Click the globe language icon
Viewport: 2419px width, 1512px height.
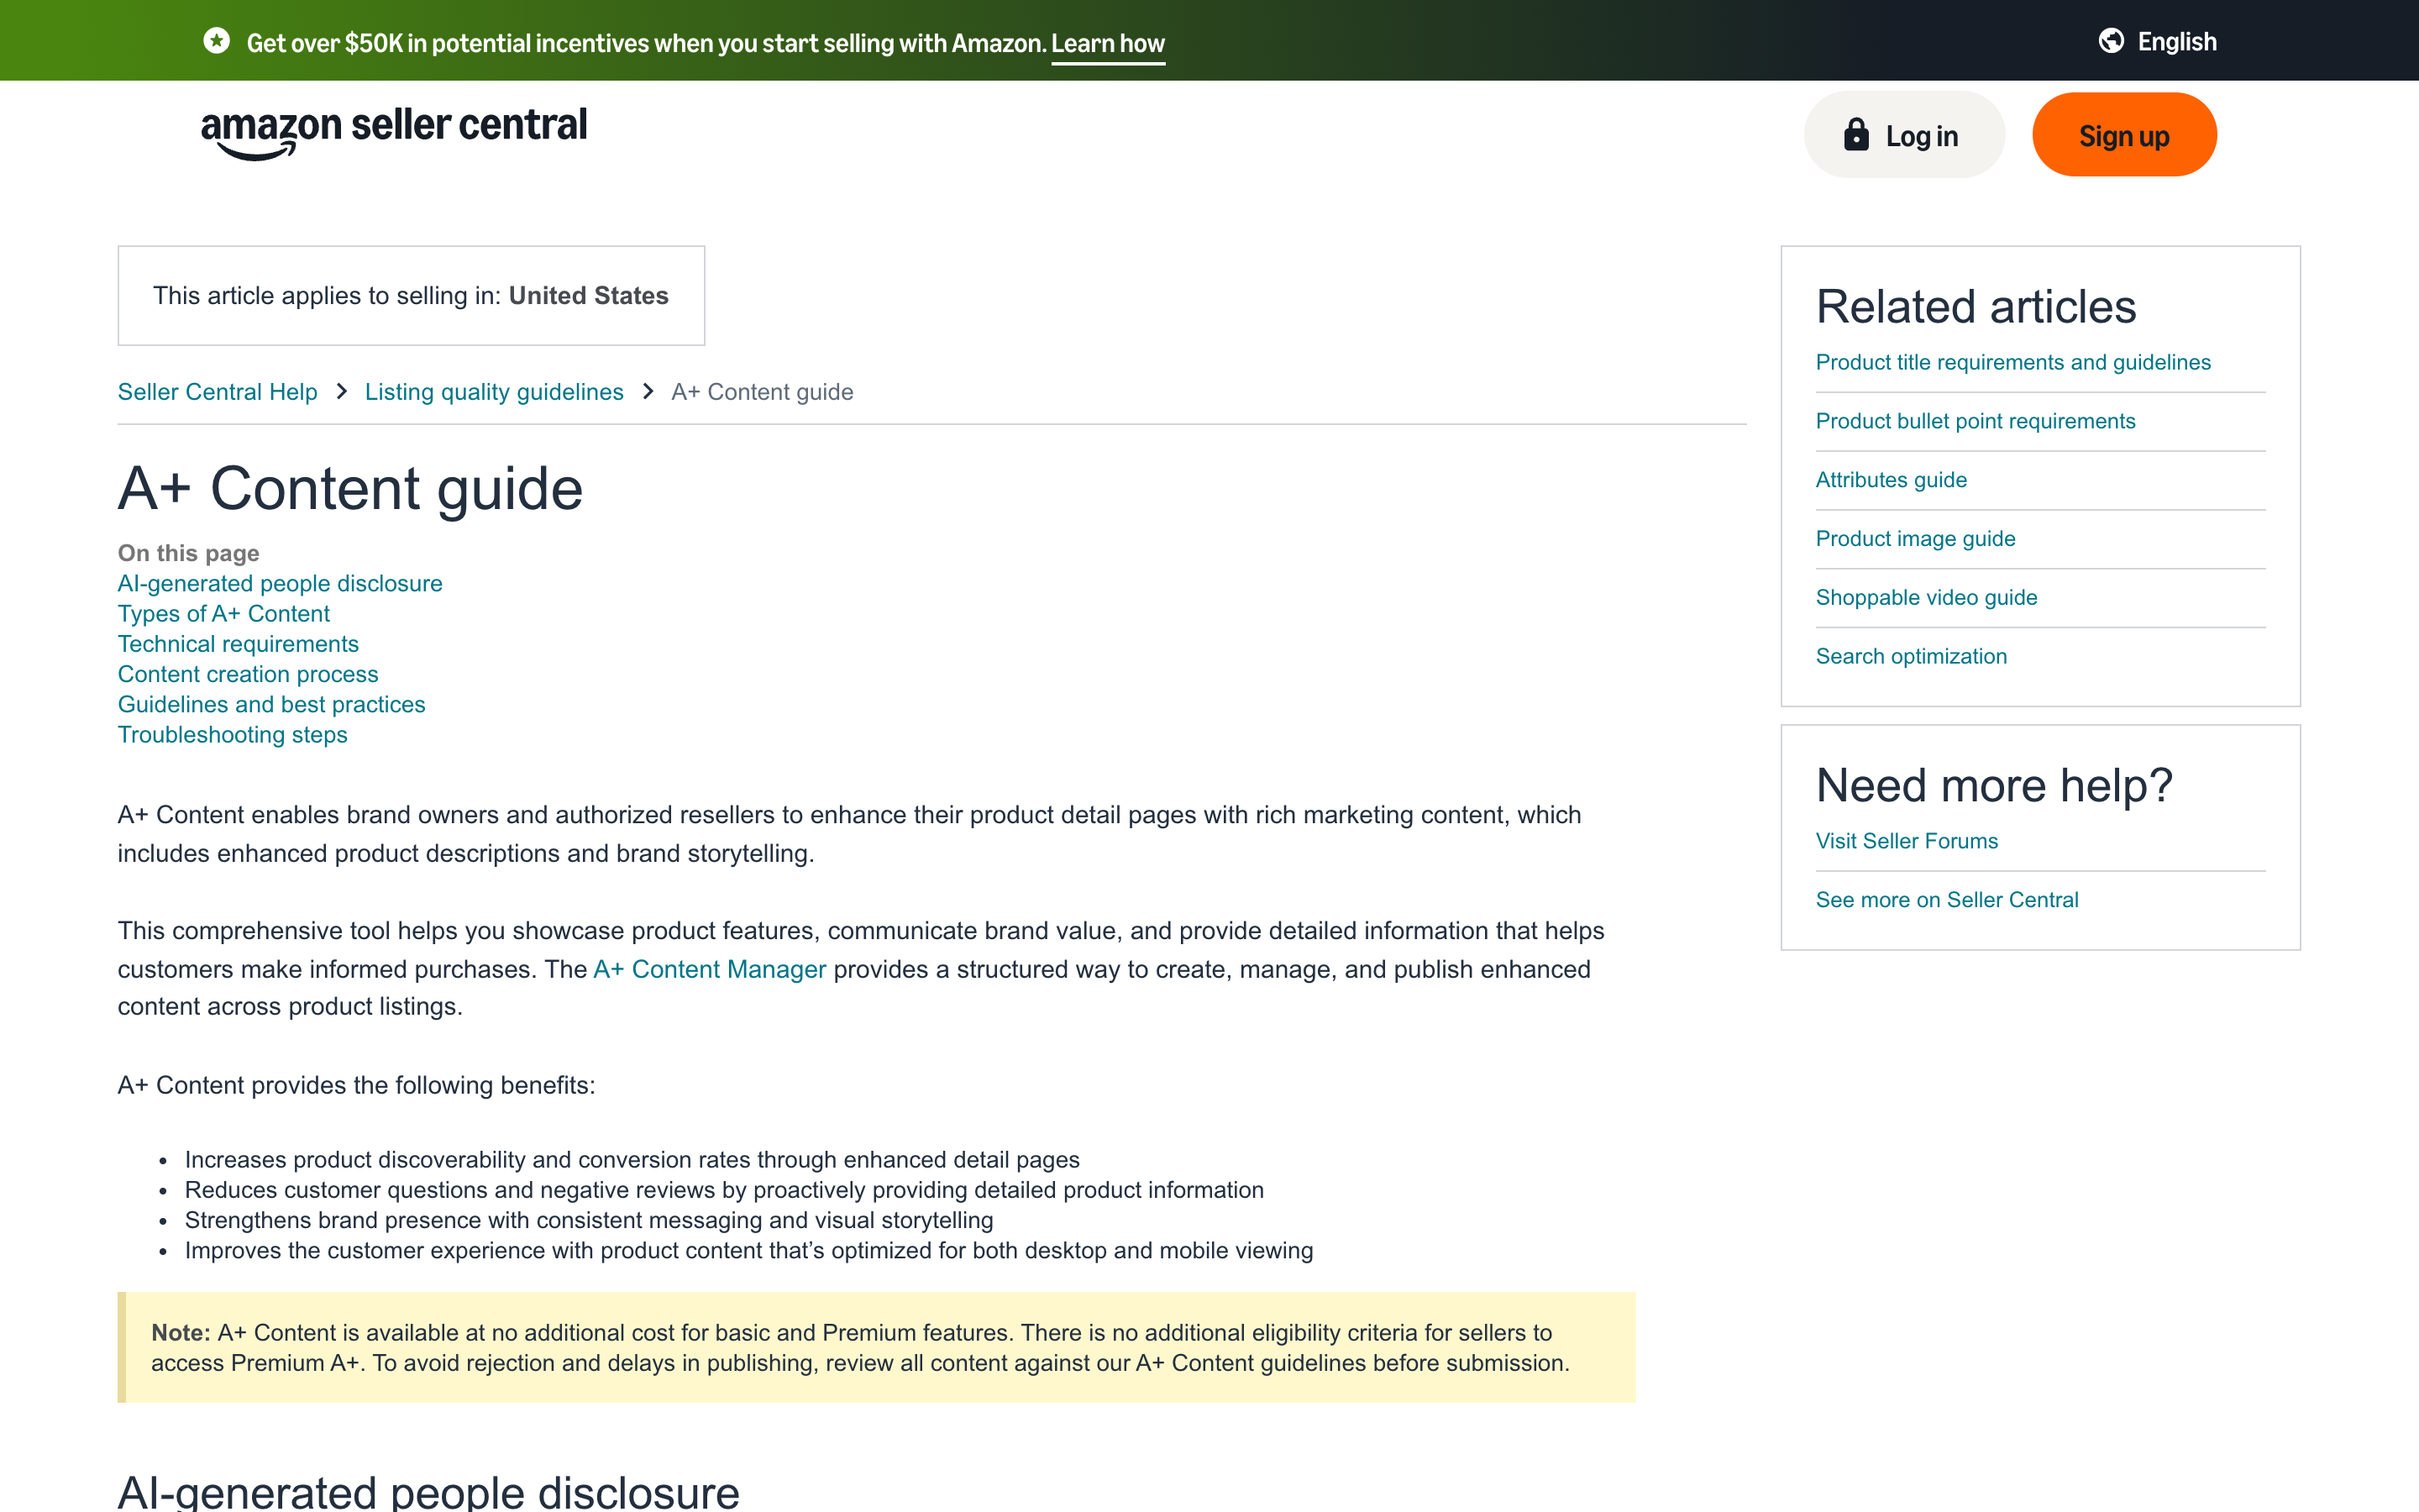tap(2111, 41)
